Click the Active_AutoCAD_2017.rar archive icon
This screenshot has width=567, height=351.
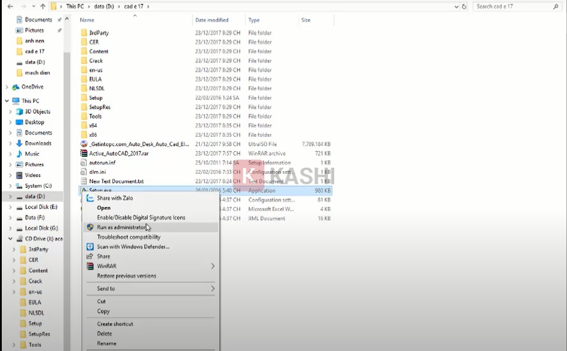84,154
